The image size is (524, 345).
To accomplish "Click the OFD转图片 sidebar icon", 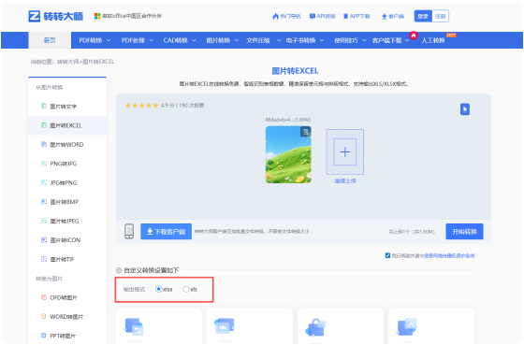I will (44, 297).
